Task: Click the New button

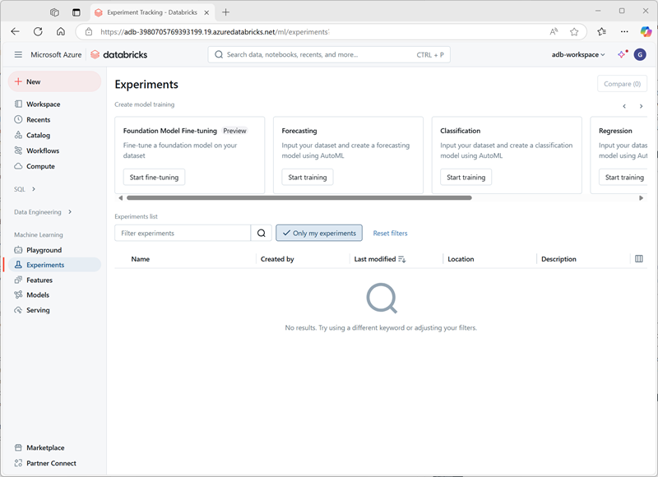Action: (54, 81)
